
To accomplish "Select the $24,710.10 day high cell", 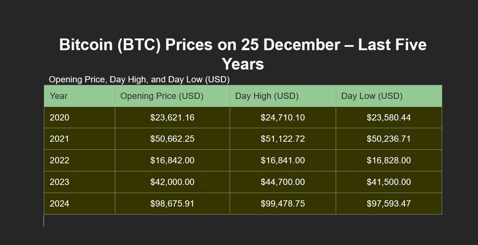I will pyautogui.click(x=283, y=118).
